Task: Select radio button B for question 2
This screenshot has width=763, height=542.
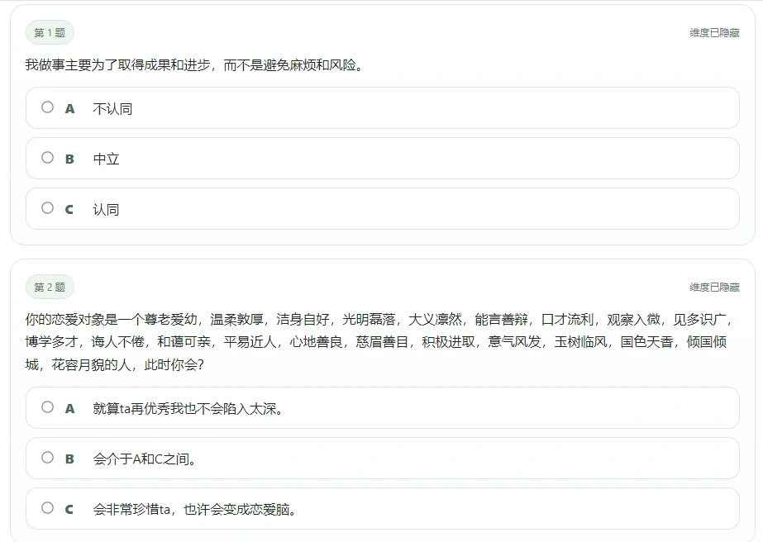Action: coord(47,459)
